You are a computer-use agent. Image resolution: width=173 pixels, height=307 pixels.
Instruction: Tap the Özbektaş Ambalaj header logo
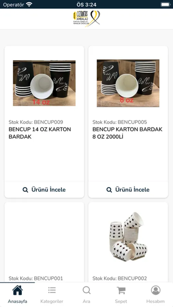click(86, 19)
